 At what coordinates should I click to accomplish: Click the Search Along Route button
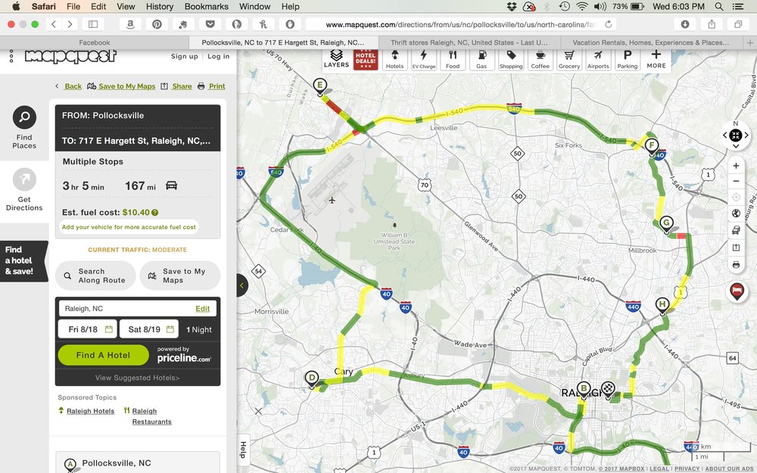95,275
